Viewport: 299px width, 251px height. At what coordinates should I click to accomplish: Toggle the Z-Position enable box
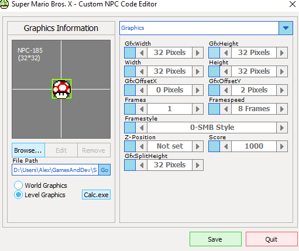(x=130, y=146)
